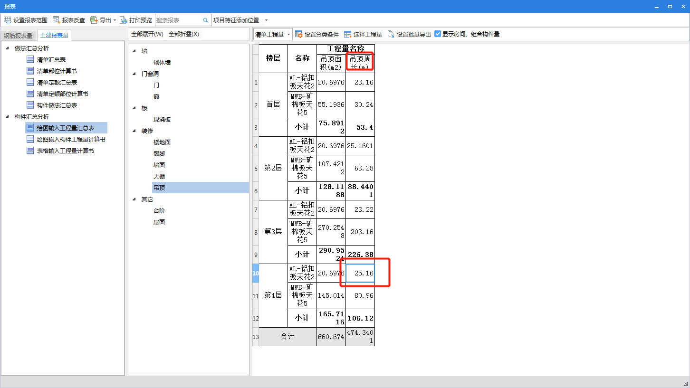The height and width of the screenshot is (388, 690).
Task: Select 屋面 in the component tree
Action: pyautogui.click(x=159, y=222)
